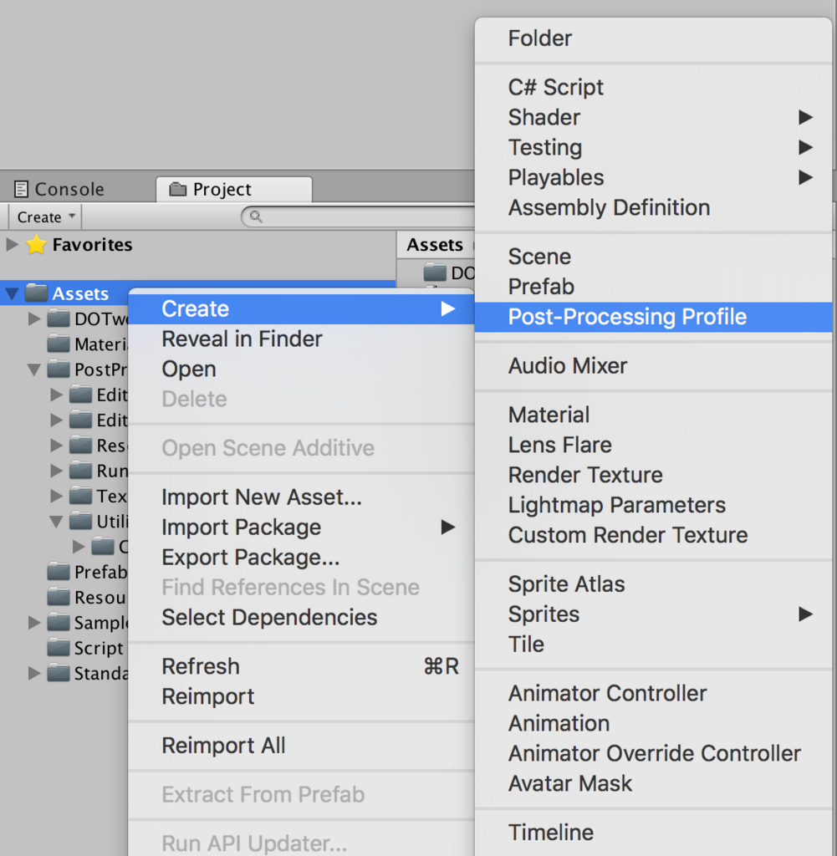
Task: Collapse the Utilities folder arrow
Action: (x=56, y=522)
